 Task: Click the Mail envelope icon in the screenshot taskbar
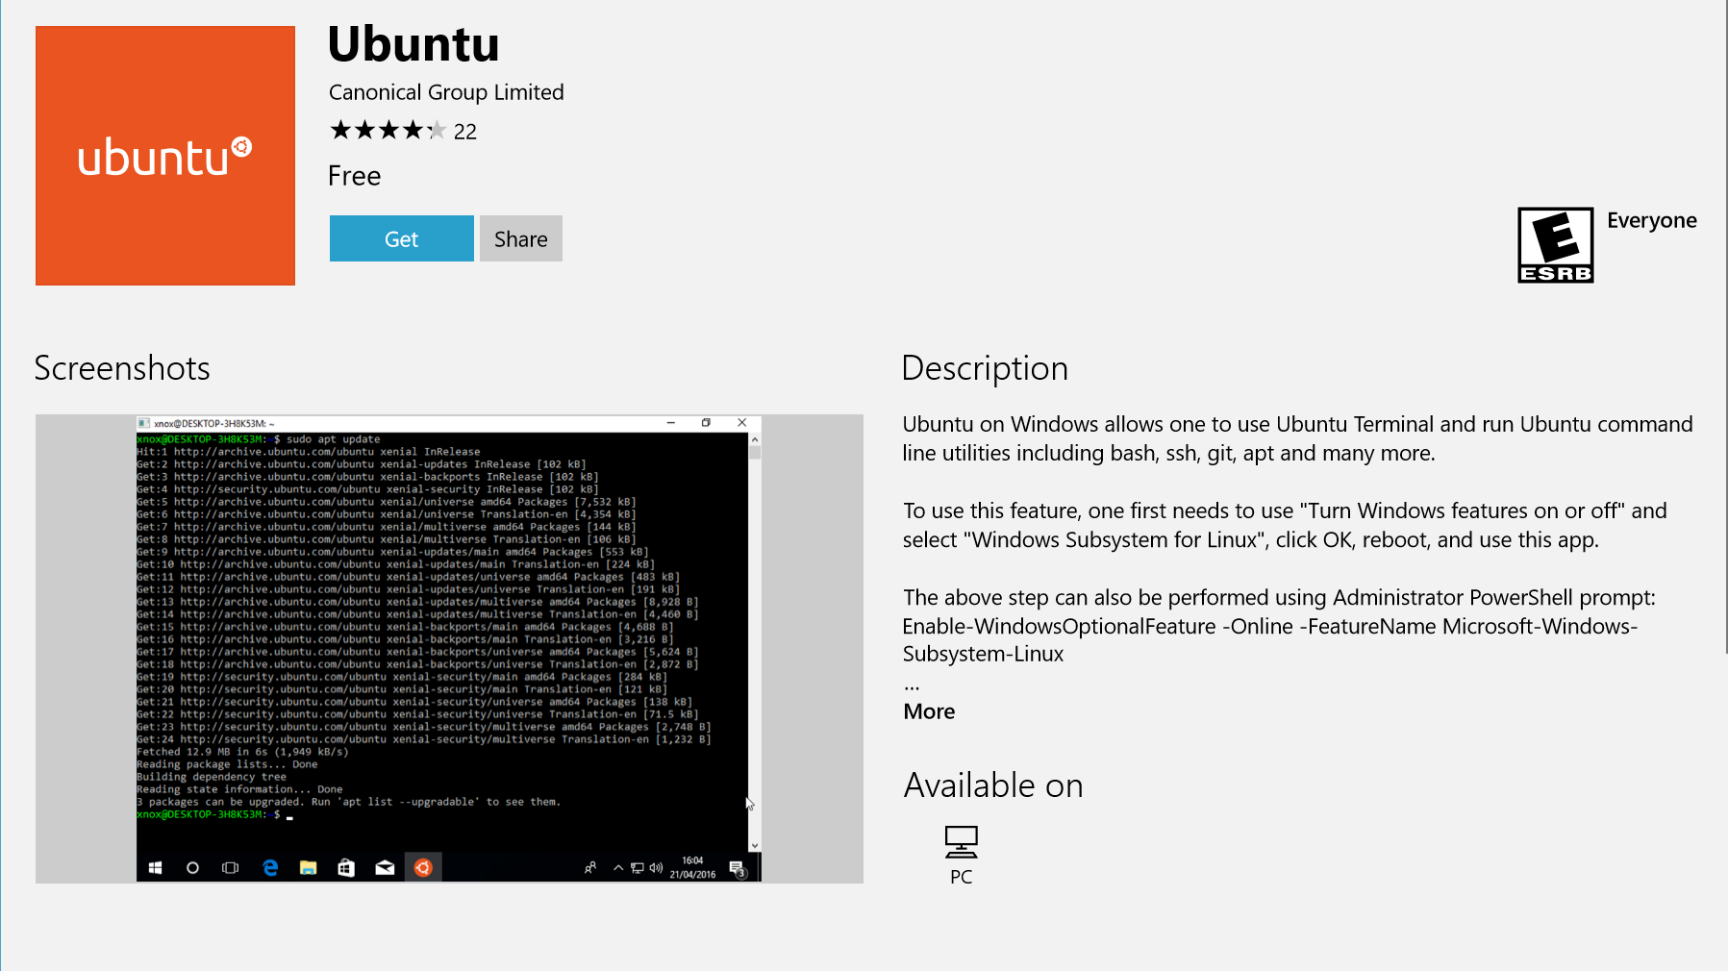pos(385,868)
